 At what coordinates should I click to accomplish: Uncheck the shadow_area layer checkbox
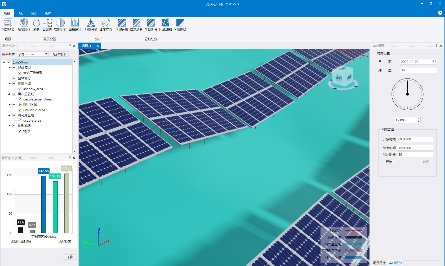[x=20, y=89]
